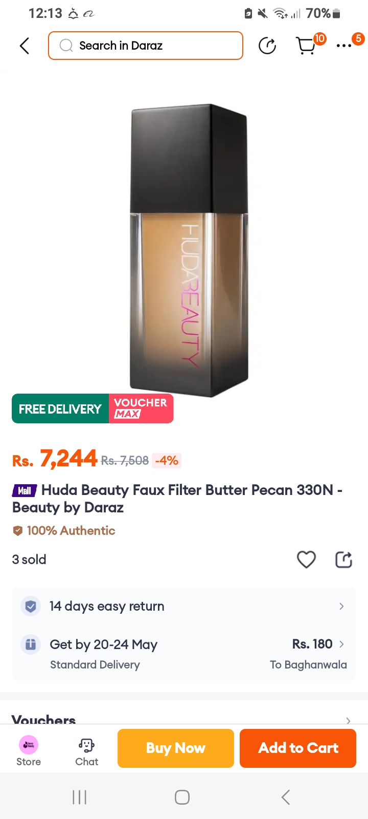
Task: Tap the Search in Daraz field
Action: point(146,46)
